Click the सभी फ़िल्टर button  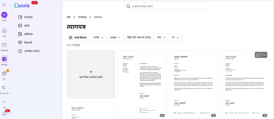pos(78,38)
